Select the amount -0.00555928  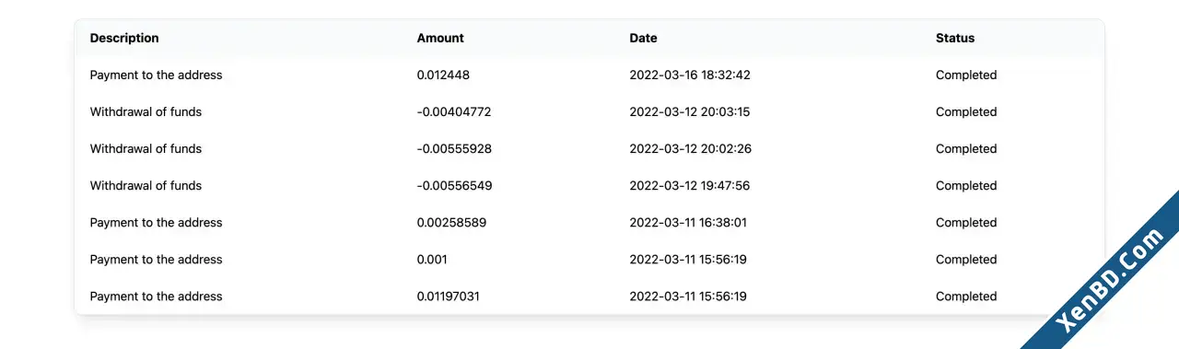[x=454, y=149]
